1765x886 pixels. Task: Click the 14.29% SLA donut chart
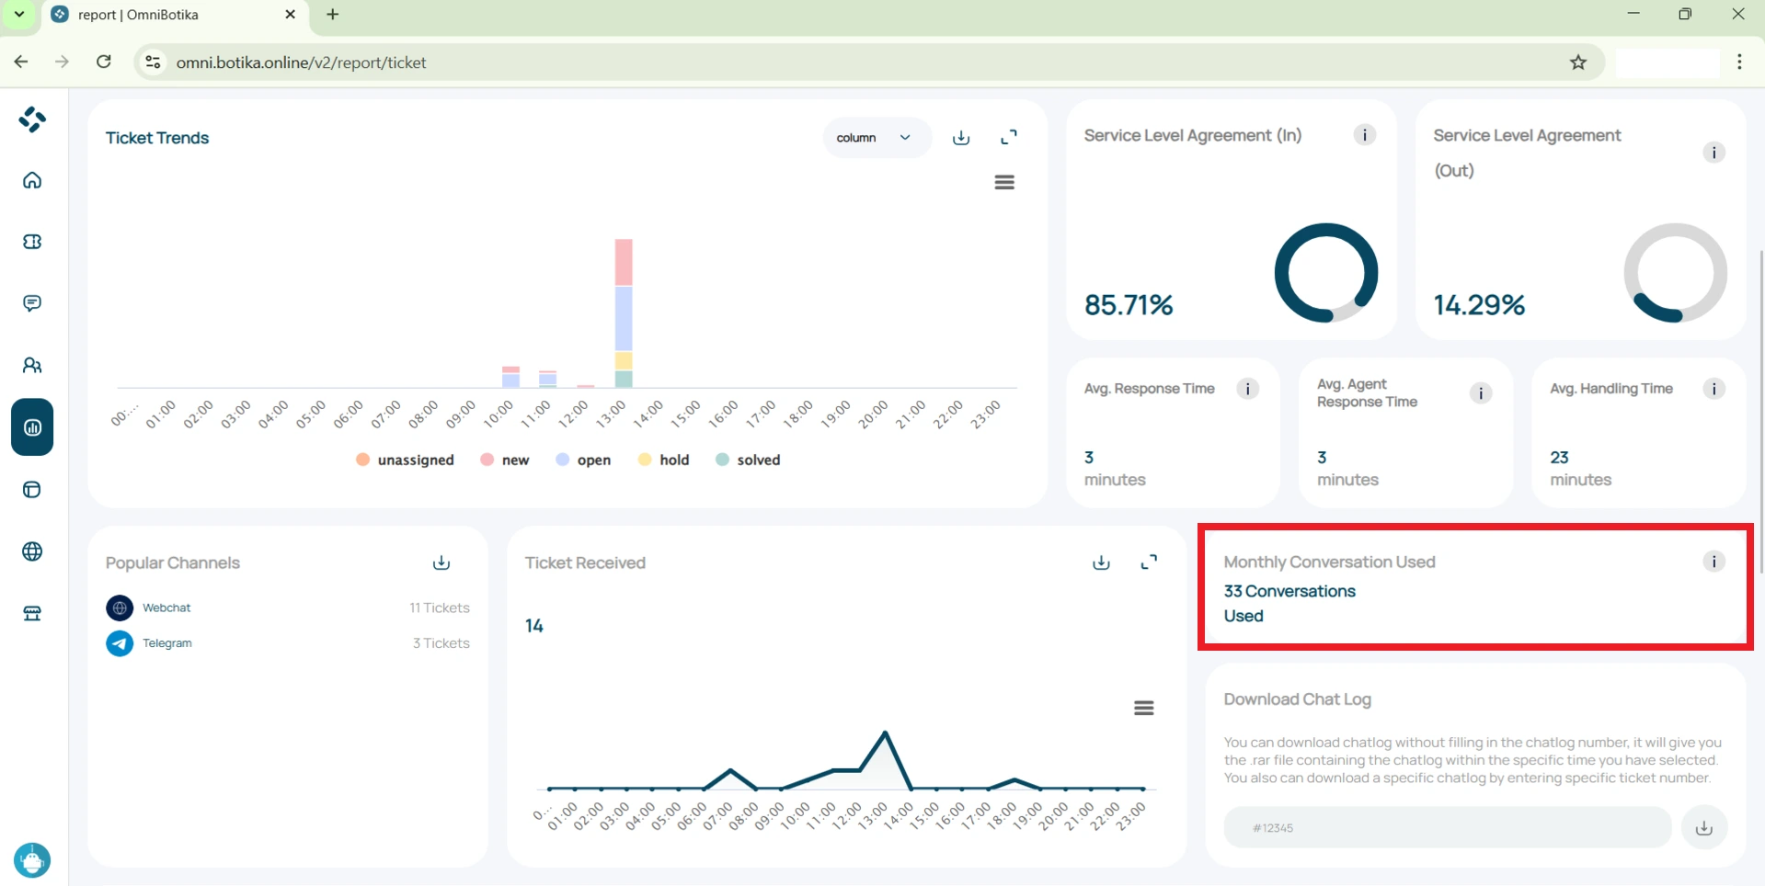(x=1675, y=273)
